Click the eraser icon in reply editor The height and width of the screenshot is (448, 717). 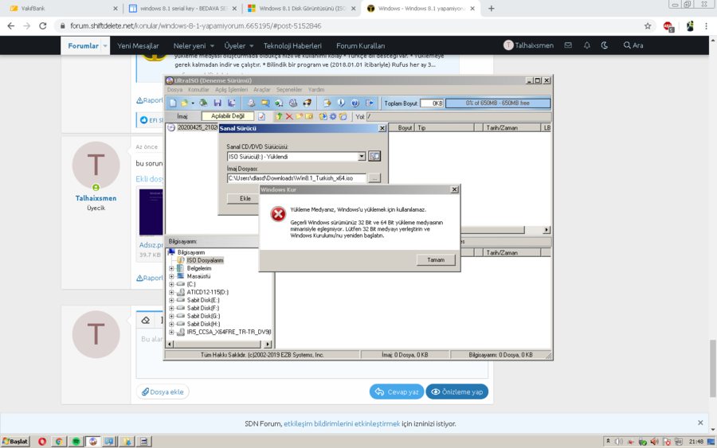pyautogui.click(x=146, y=320)
